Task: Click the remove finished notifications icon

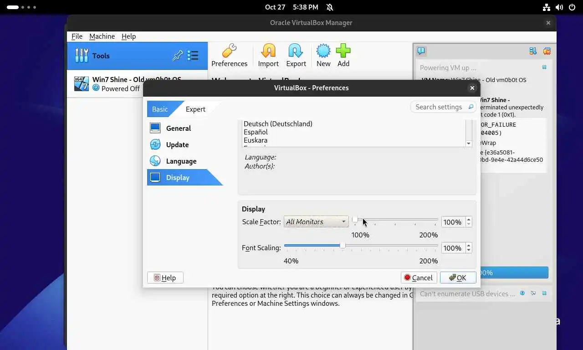Action: (547, 51)
